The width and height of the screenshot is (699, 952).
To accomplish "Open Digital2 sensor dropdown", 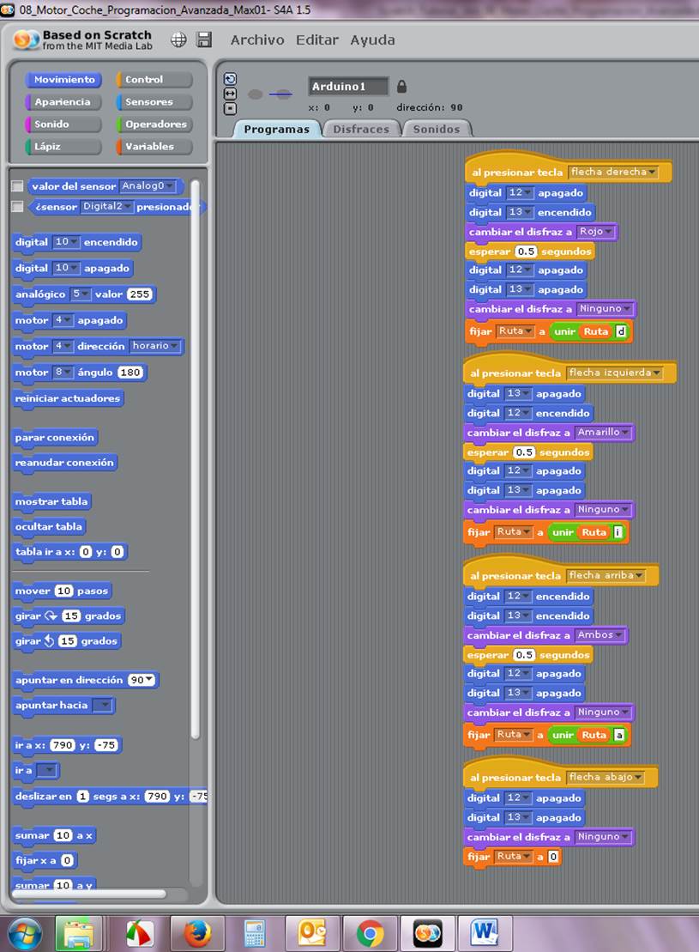I will click(106, 206).
